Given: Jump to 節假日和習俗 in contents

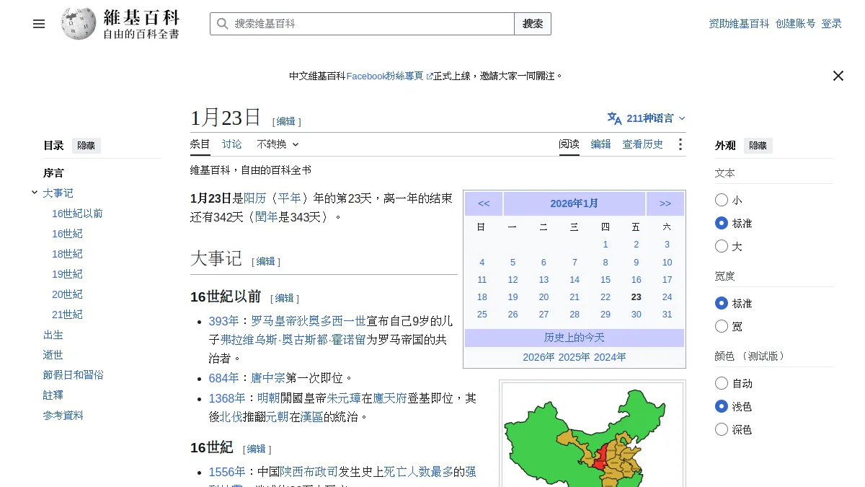Looking at the screenshot, I should (74, 375).
